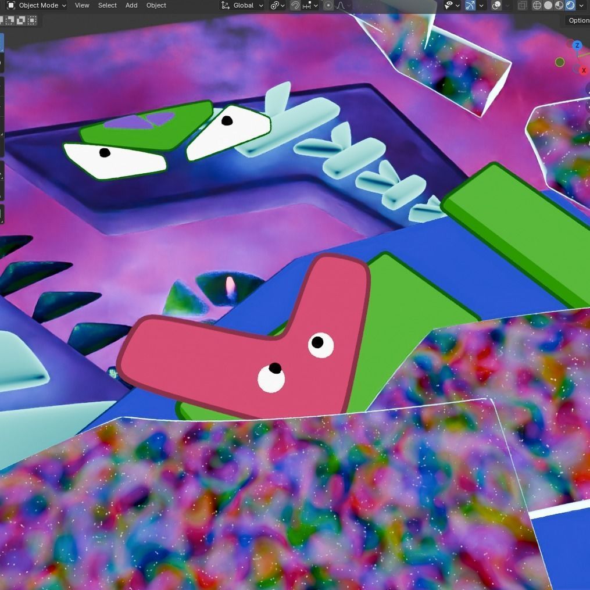Image resolution: width=590 pixels, height=590 pixels.
Task: Click the red X axis gizmo handle
Action: point(584,70)
